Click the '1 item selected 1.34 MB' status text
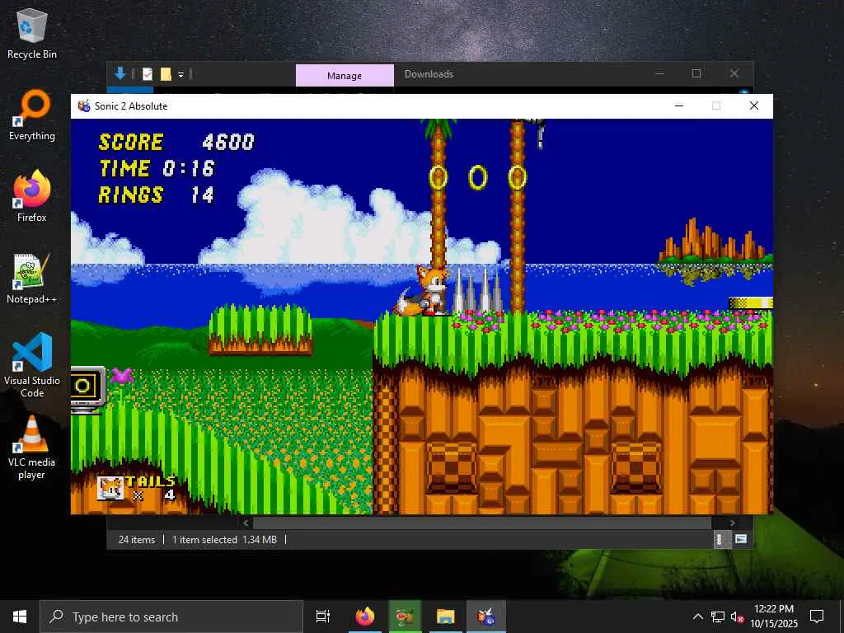The height and width of the screenshot is (633, 844). coord(224,539)
